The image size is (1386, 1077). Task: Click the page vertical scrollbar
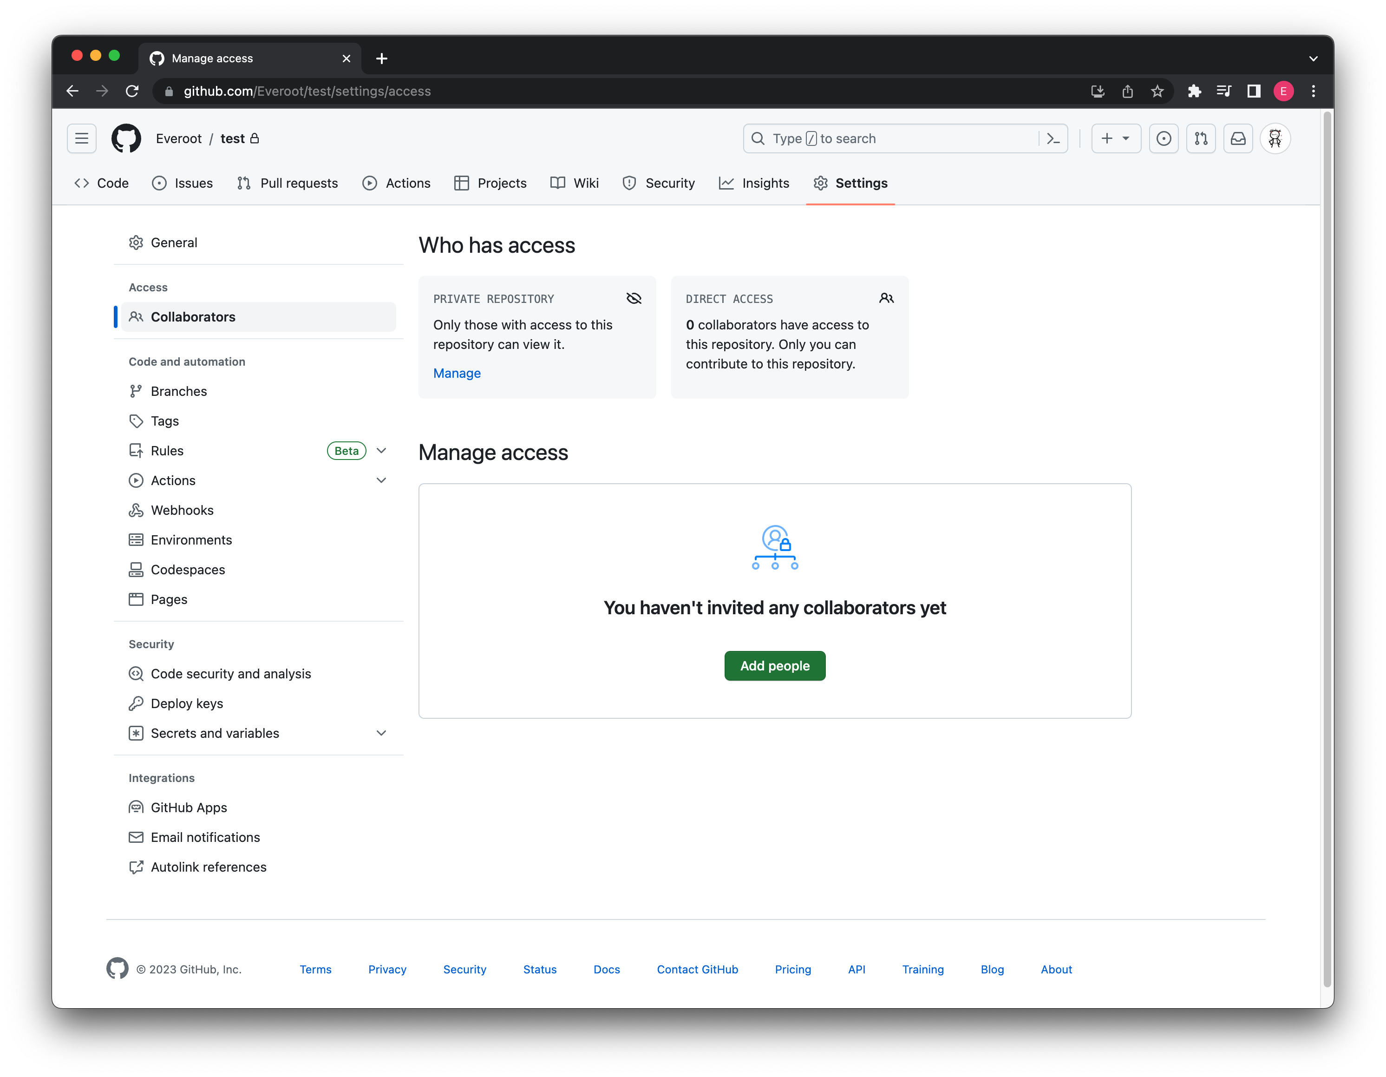1327,549
